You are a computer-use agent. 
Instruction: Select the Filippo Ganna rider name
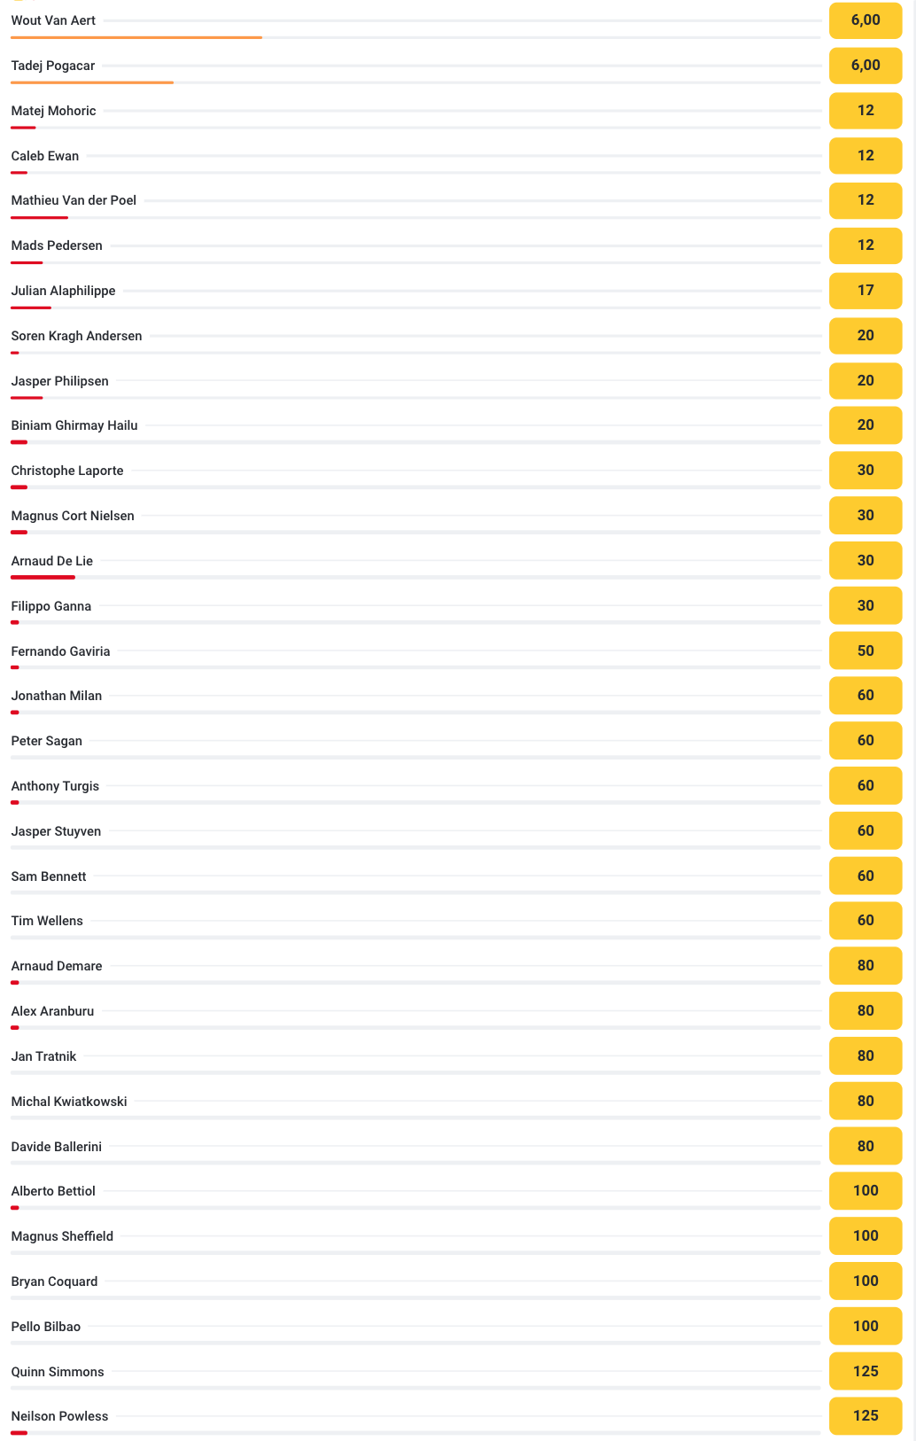[x=51, y=606]
